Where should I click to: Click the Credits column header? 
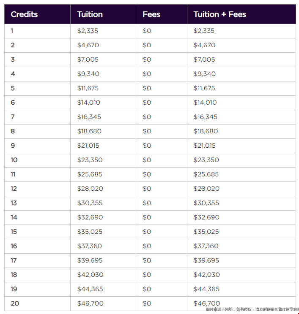click(x=24, y=14)
